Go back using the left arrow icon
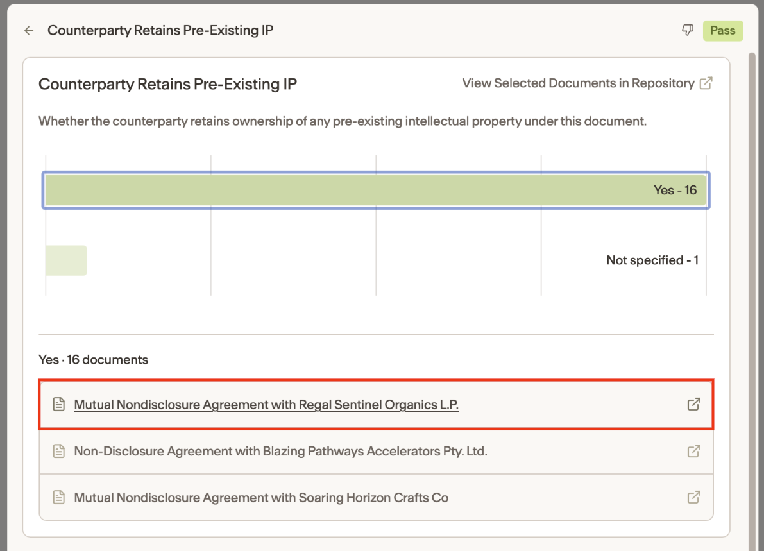Screen dimensions: 764x551 tap(30, 31)
